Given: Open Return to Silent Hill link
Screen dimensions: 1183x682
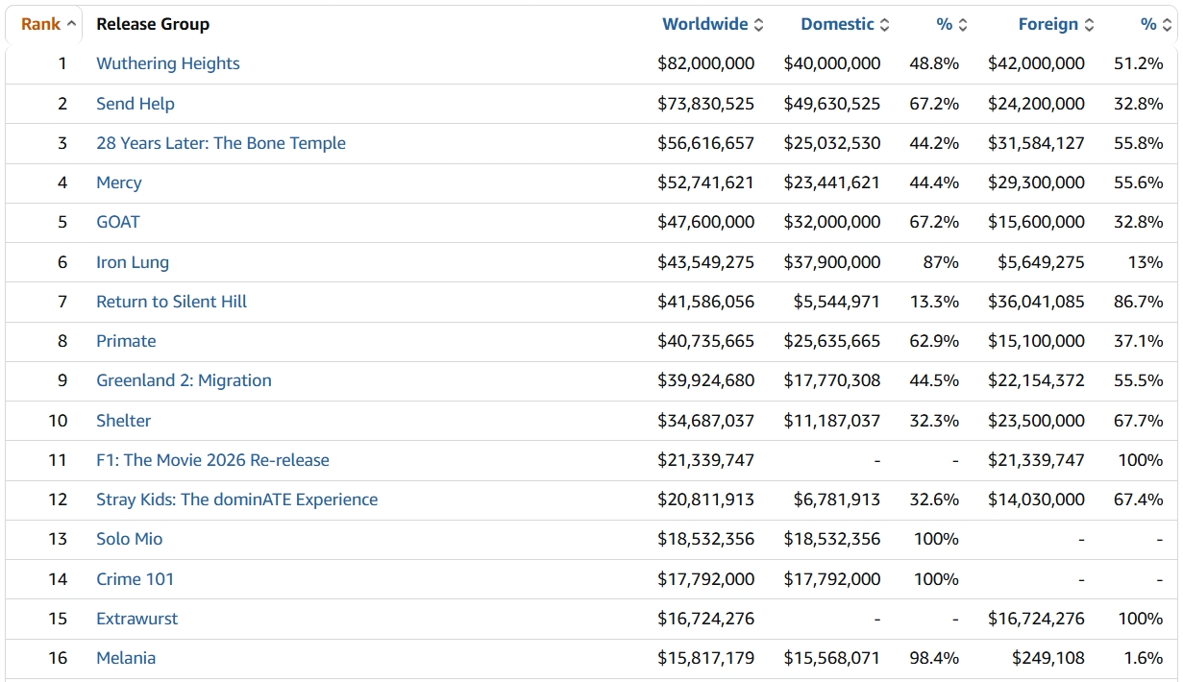Looking at the screenshot, I should pyautogui.click(x=171, y=302).
